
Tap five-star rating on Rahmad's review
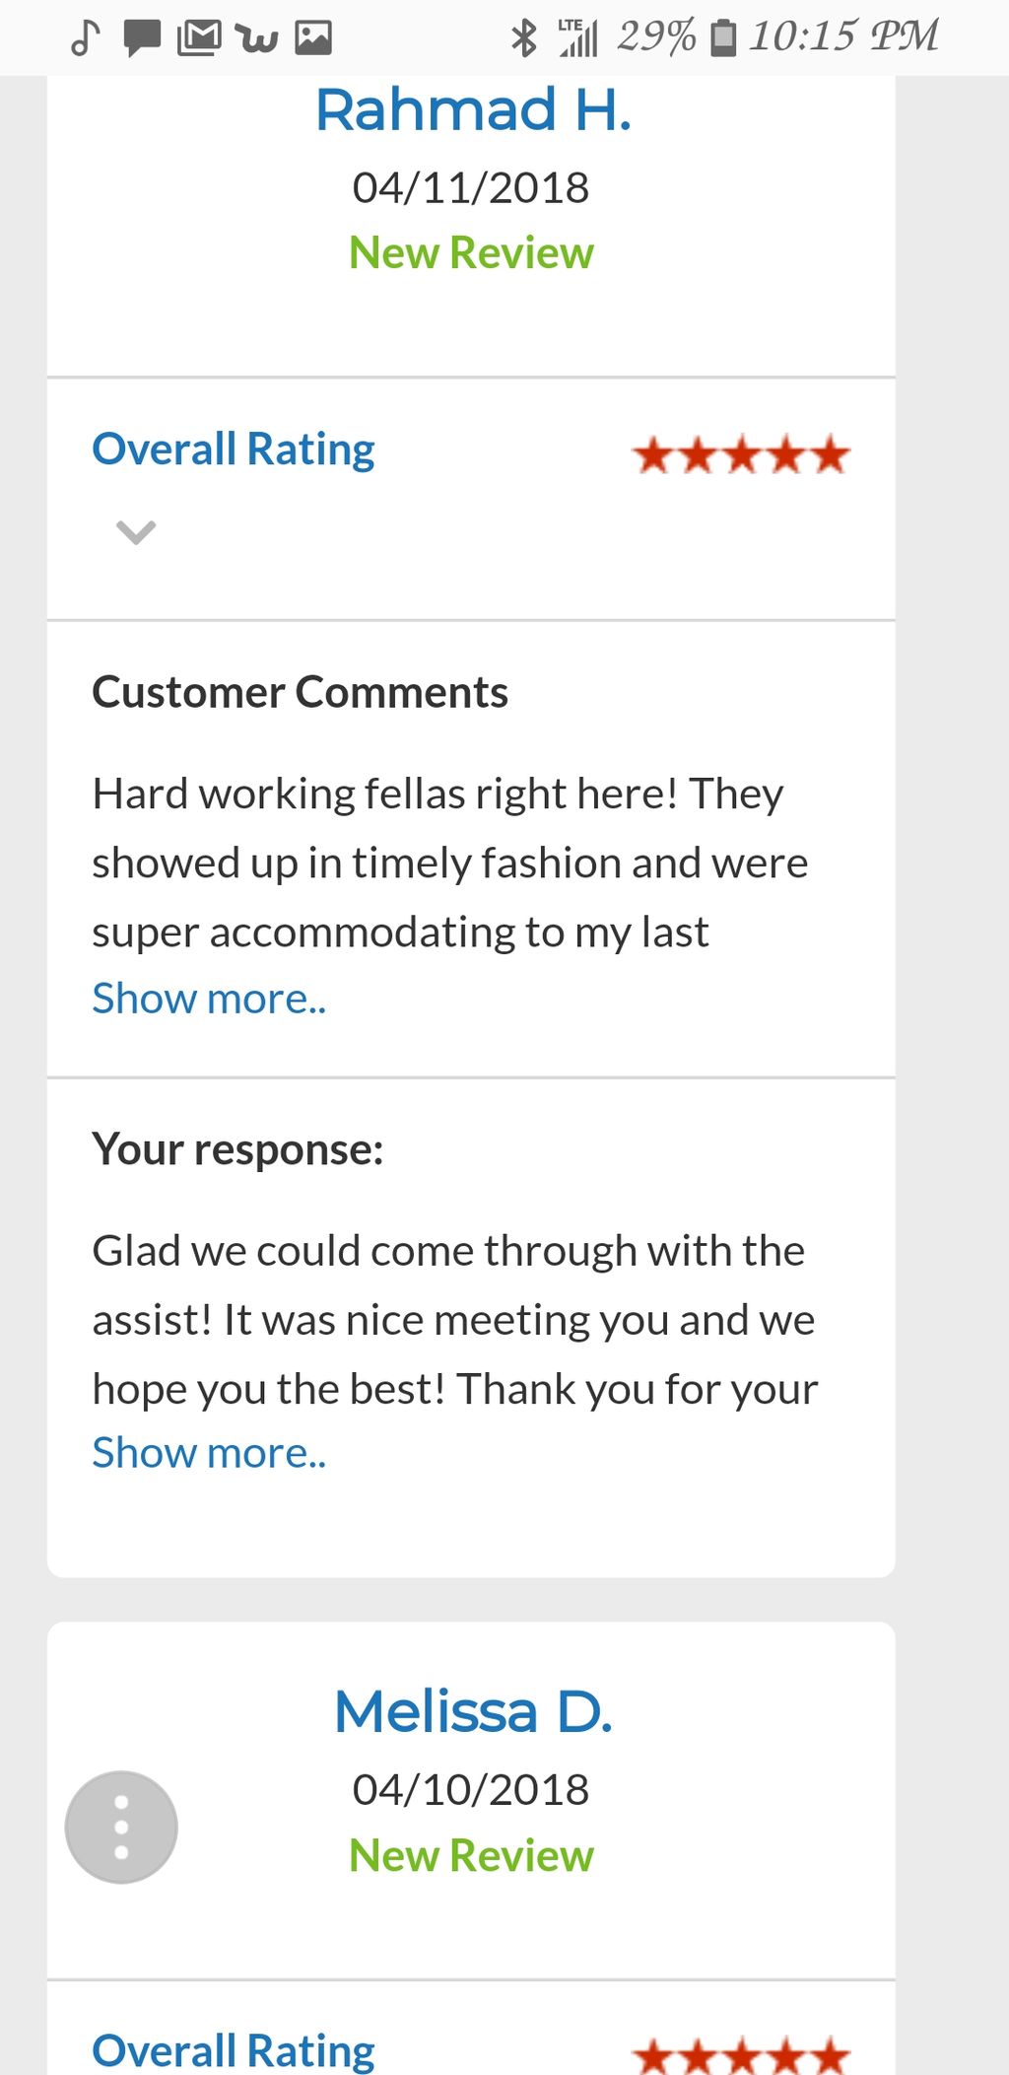coord(740,455)
